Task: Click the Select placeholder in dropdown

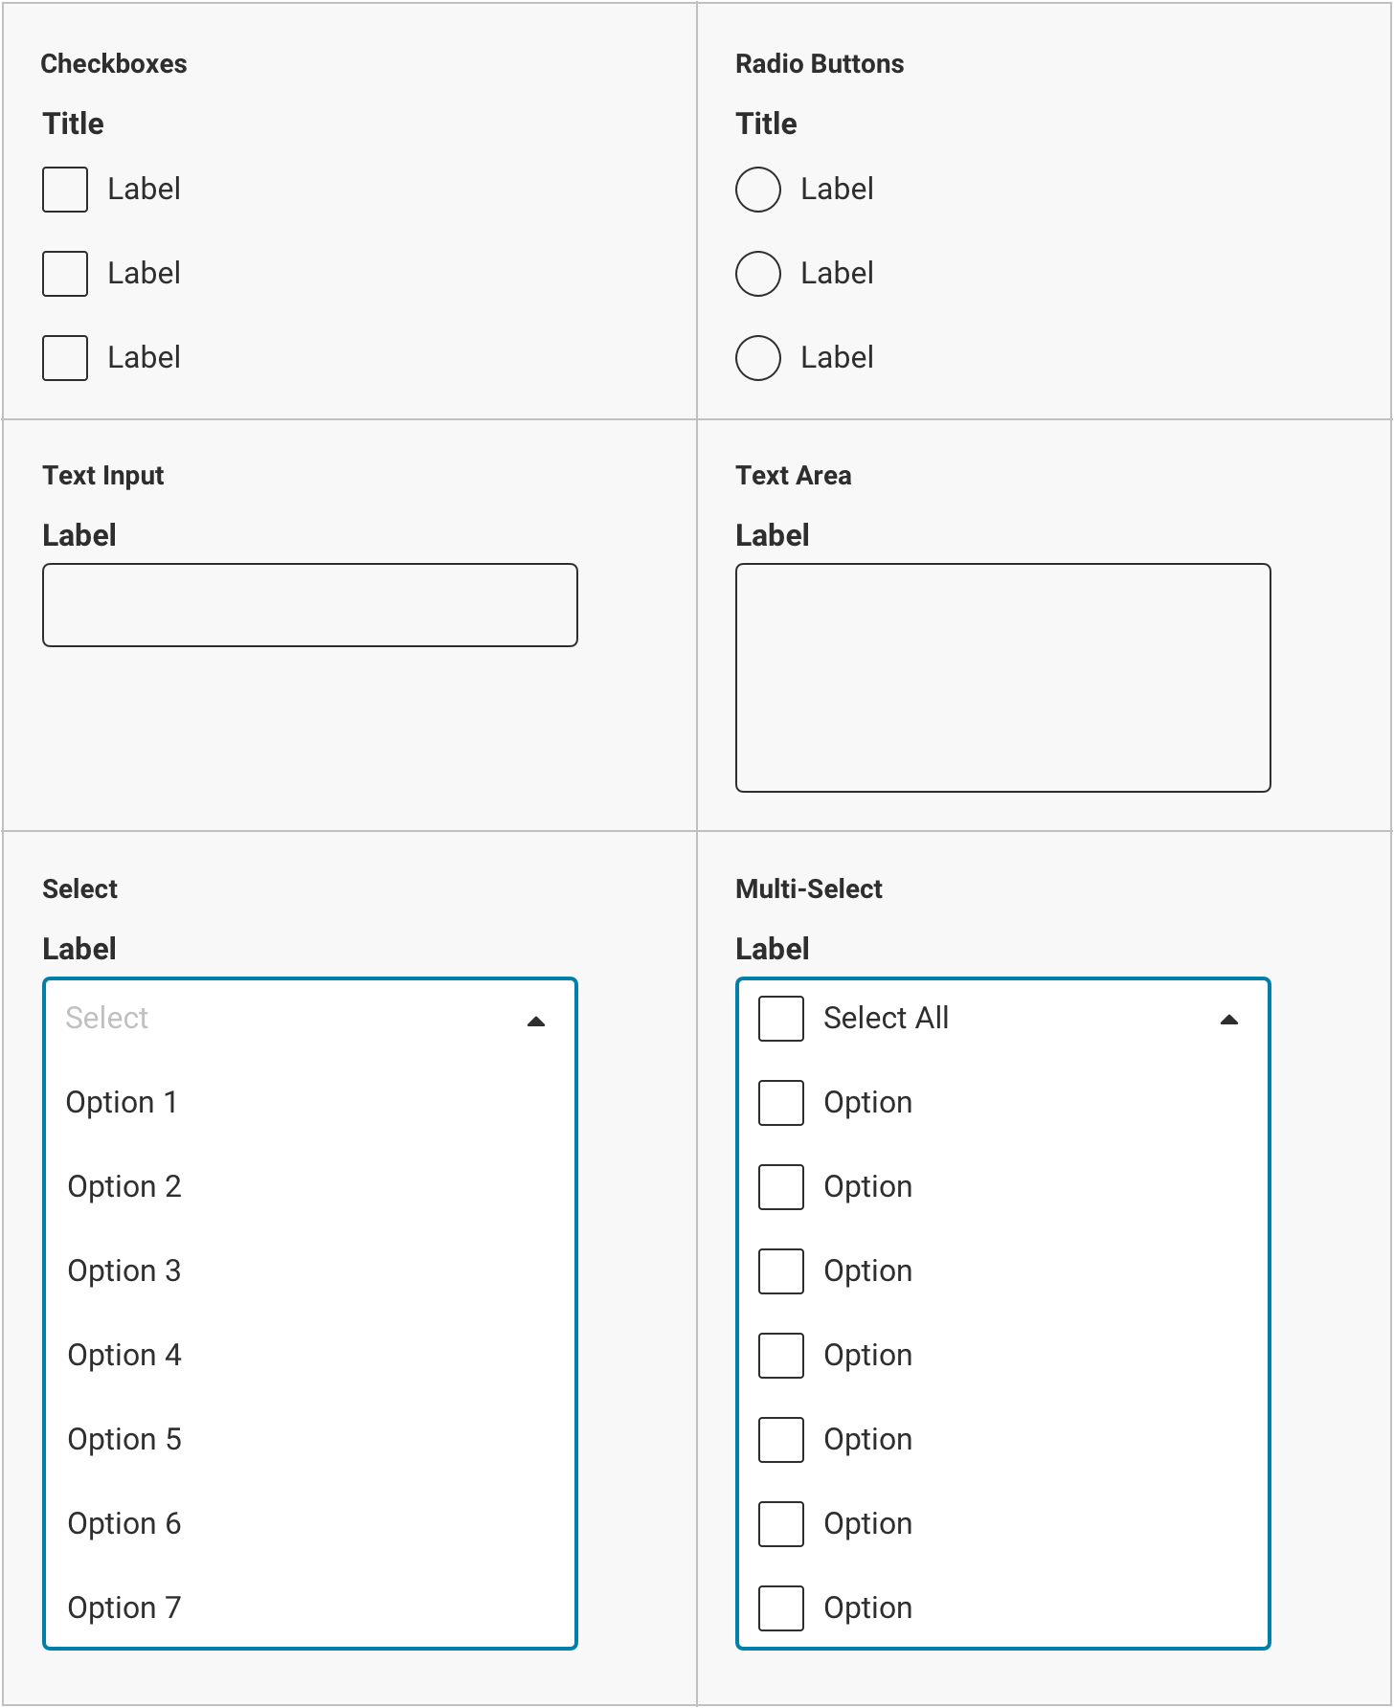Action: 107,1018
